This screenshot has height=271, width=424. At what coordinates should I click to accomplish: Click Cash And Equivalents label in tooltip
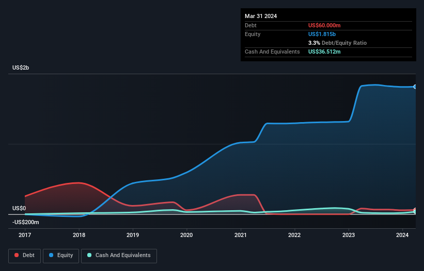click(x=272, y=52)
